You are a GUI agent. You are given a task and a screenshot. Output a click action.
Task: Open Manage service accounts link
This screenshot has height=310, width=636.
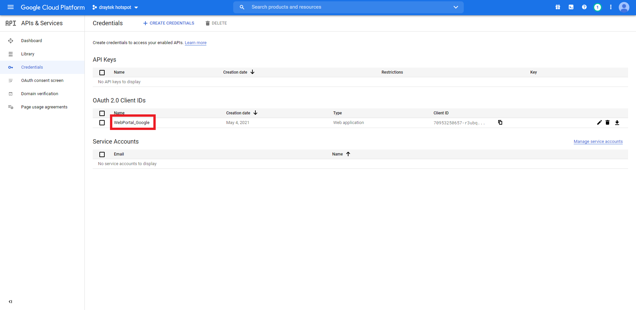[x=598, y=142]
